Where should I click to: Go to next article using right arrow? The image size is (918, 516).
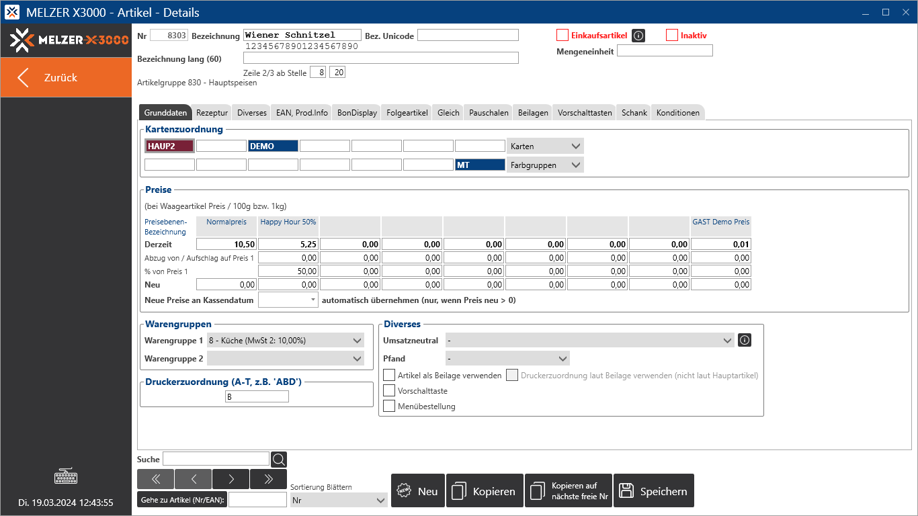point(231,479)
